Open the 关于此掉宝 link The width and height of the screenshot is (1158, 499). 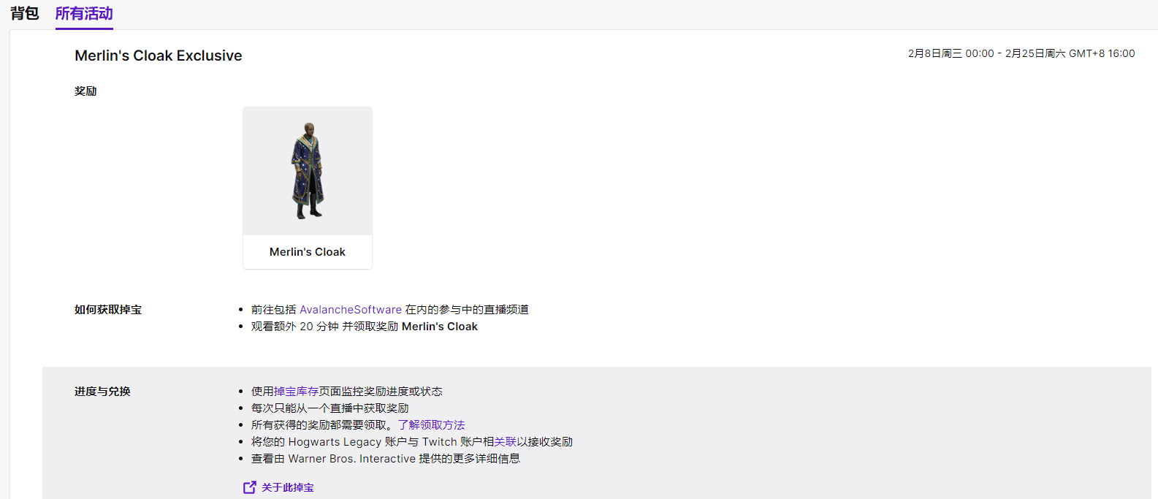click(288, 487)
